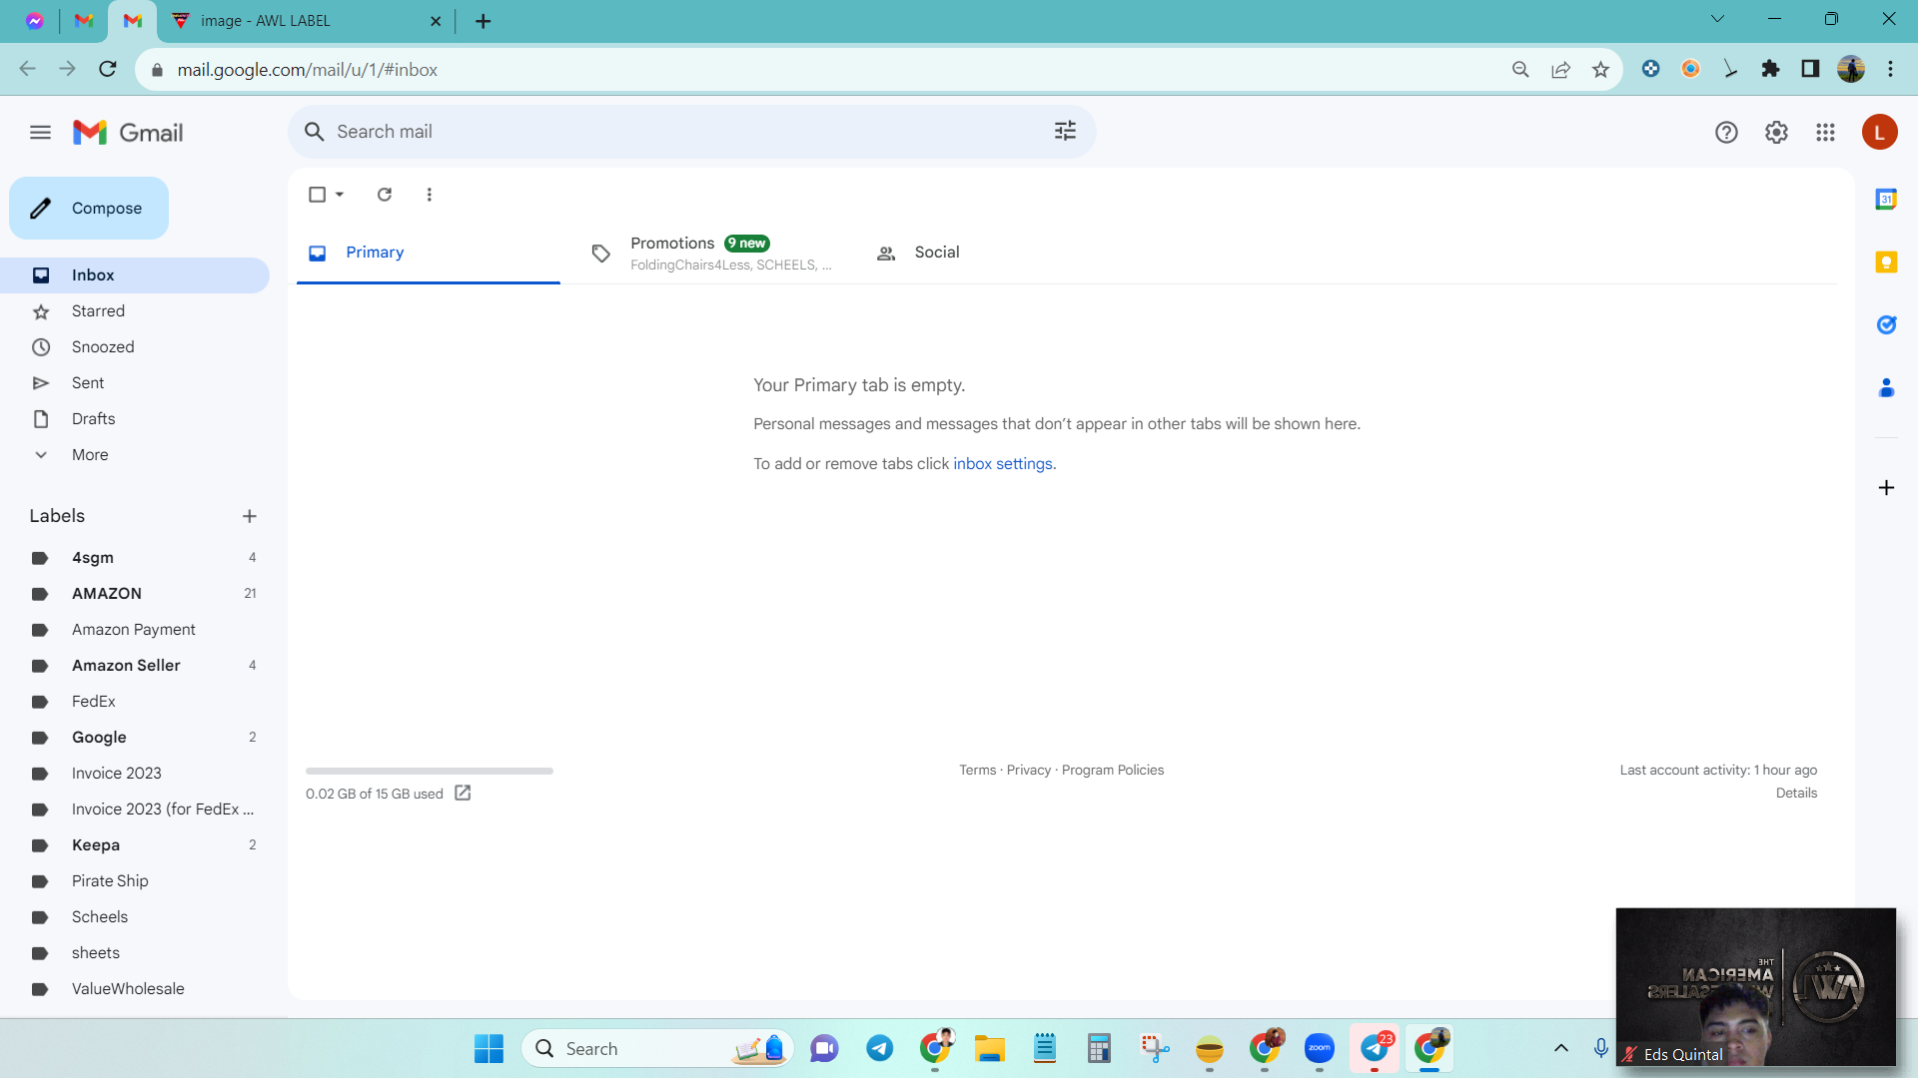Open File Explorer from taskbar
The width and height of the screenshot is (1918, 1078).
click(990, 1048)
